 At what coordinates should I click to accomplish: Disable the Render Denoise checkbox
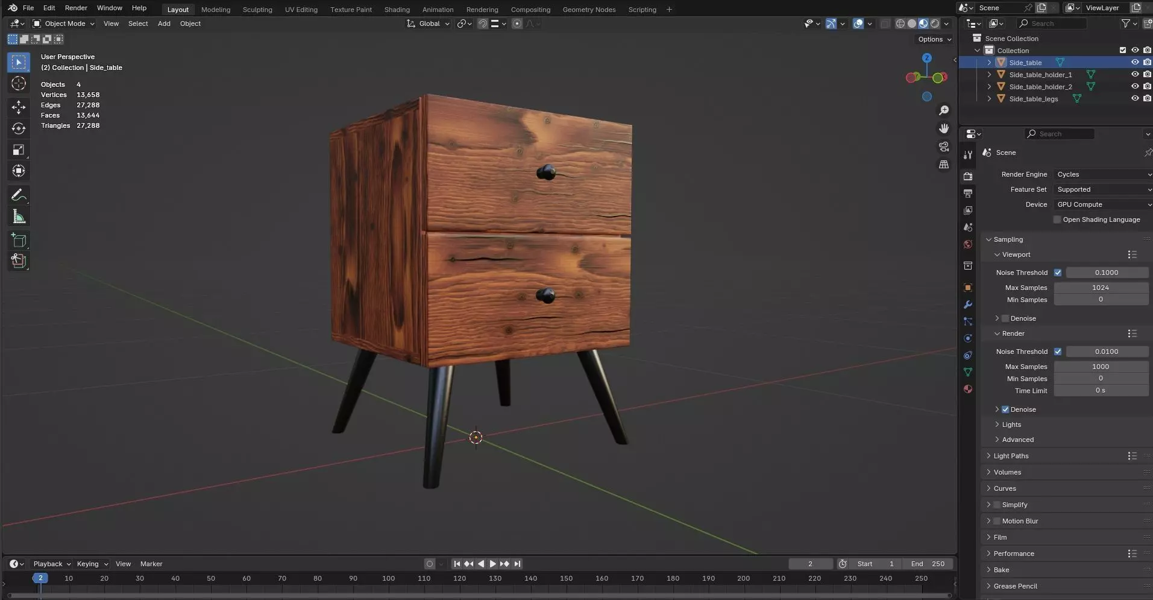1005,409
